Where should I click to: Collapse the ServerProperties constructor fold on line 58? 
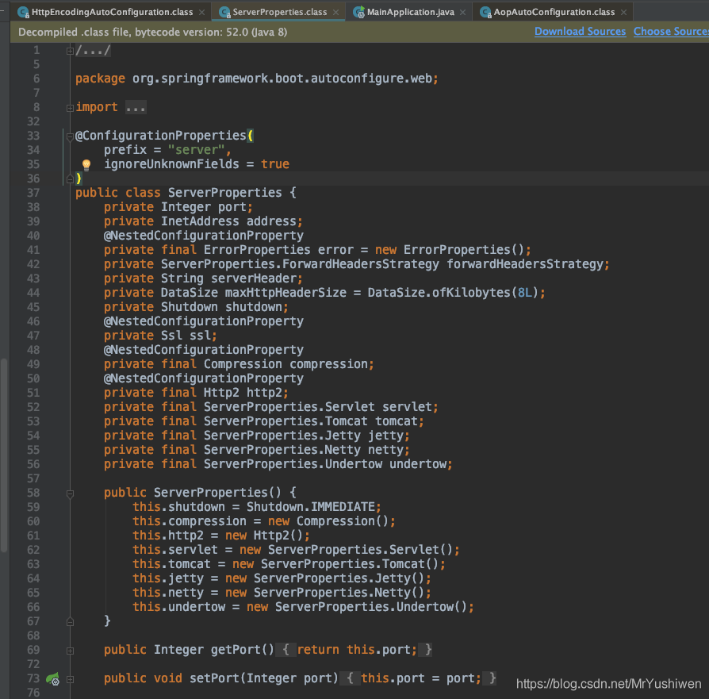coord(70,494)
